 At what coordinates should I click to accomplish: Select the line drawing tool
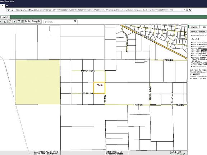[x=1, y=22]
